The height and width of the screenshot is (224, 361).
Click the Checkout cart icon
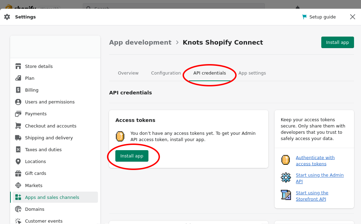[18, 126]
